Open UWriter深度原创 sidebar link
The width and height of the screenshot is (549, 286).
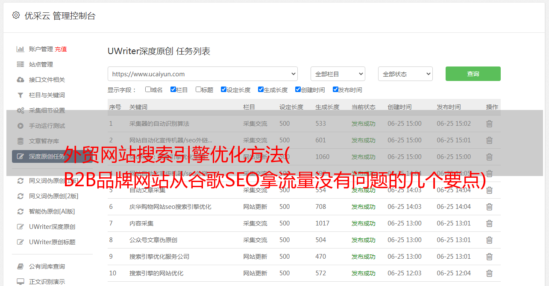(52, 227)
